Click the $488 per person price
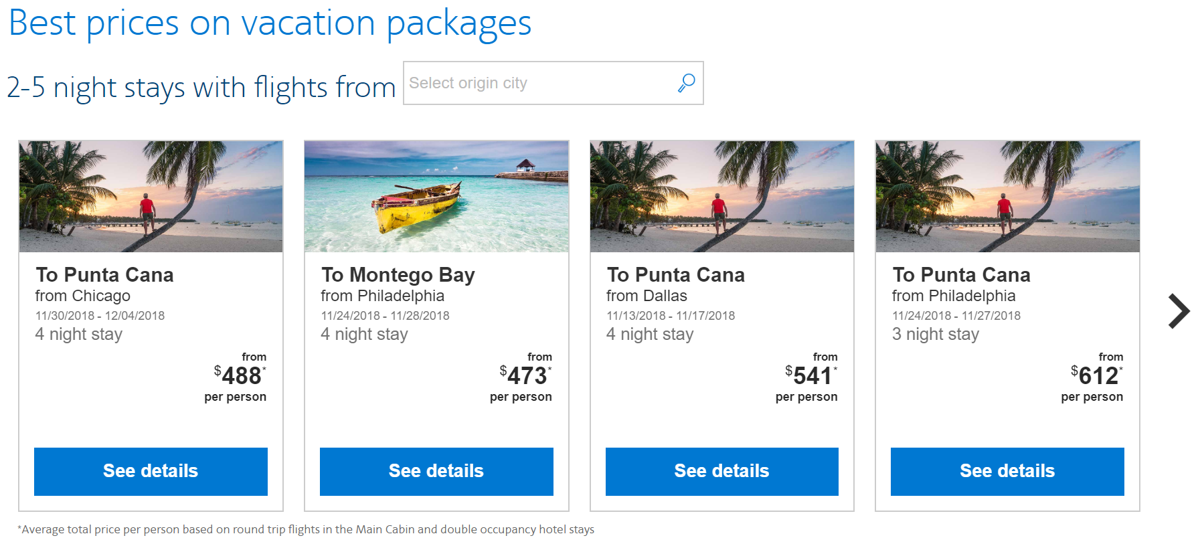Viewport: 1198px width, 546px height. click(241, 376)
